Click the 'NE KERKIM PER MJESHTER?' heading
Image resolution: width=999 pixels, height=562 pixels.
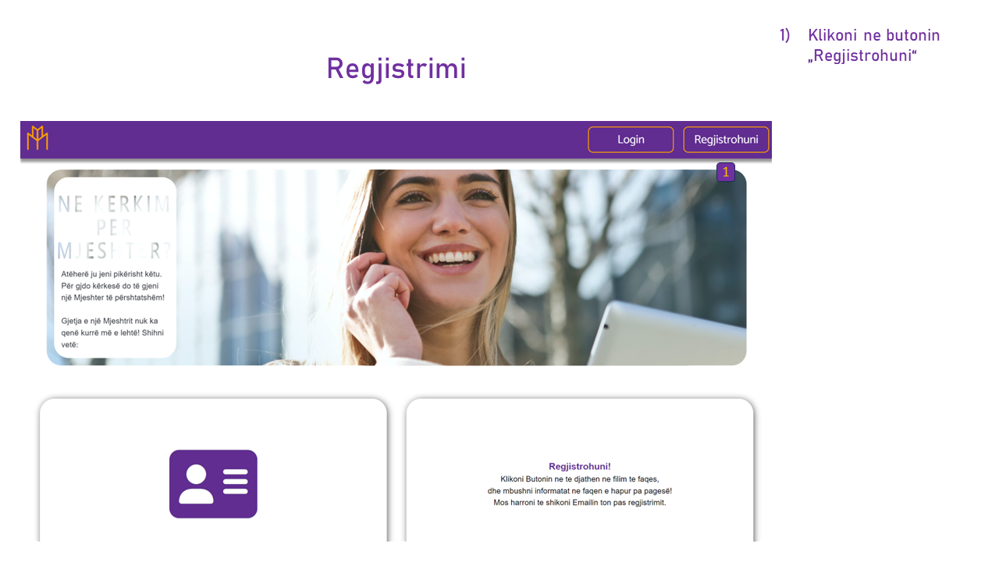click(115, 227)
